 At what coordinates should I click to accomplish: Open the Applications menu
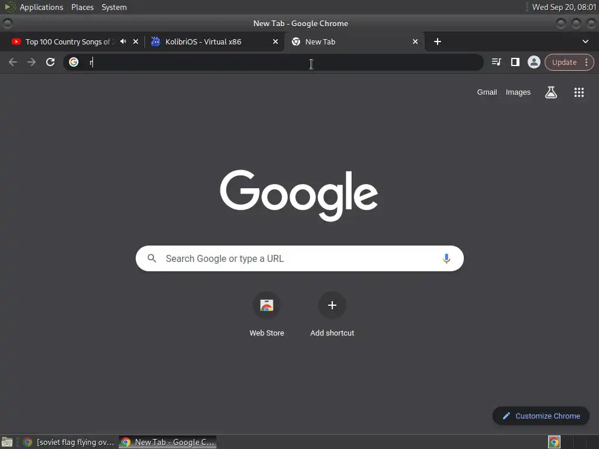point(42,7)
